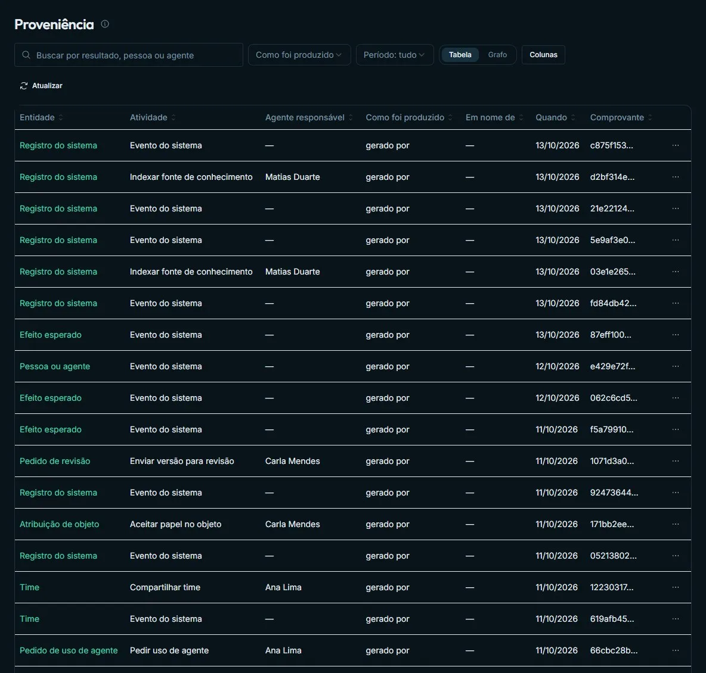
Task: Sort by the Comprovante column header
Action: [x=621, y=117]
